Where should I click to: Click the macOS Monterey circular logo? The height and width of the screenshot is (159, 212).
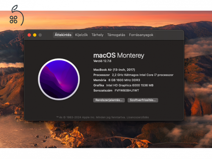coord(59,79)
